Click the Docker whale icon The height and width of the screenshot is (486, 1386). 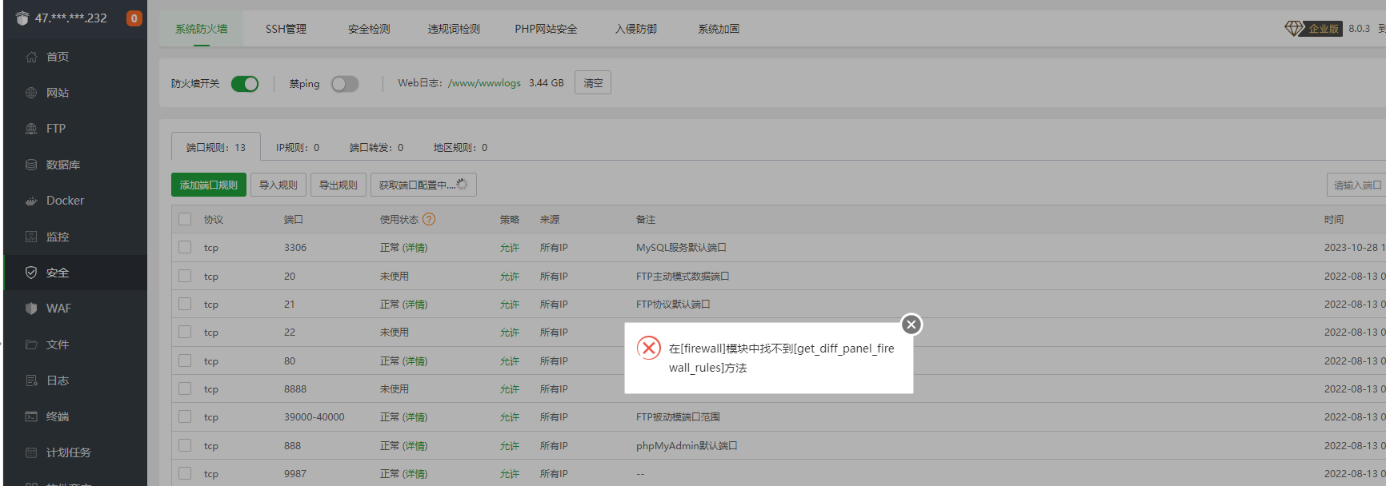pos(31,201)
